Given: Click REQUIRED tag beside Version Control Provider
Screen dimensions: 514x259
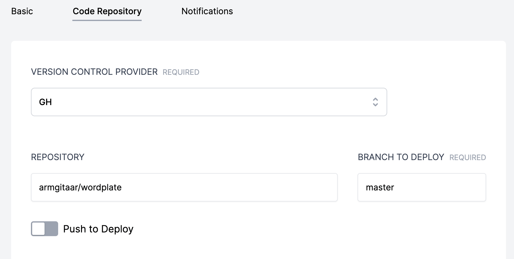Looking at the screenshot, I should [x=181, y=72].
